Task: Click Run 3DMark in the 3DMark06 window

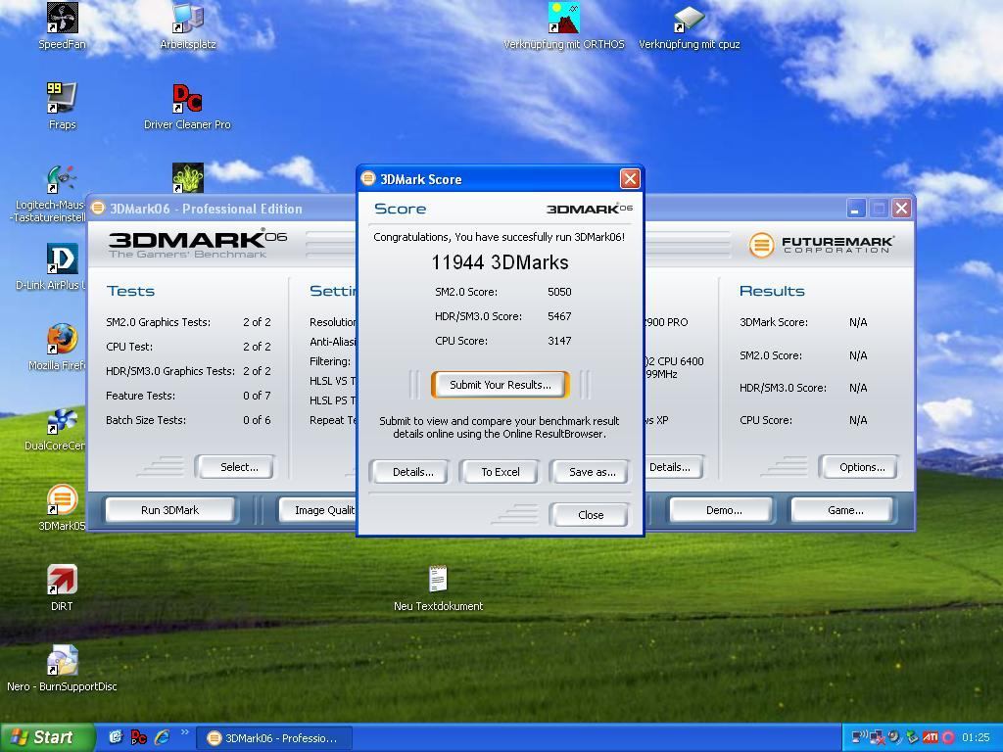Action: pos(170,509)
